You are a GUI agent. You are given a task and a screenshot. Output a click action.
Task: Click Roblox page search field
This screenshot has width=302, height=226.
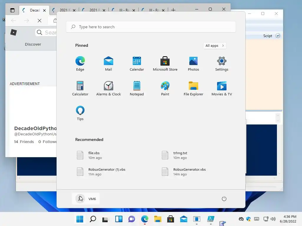click(x=46, y=32)
